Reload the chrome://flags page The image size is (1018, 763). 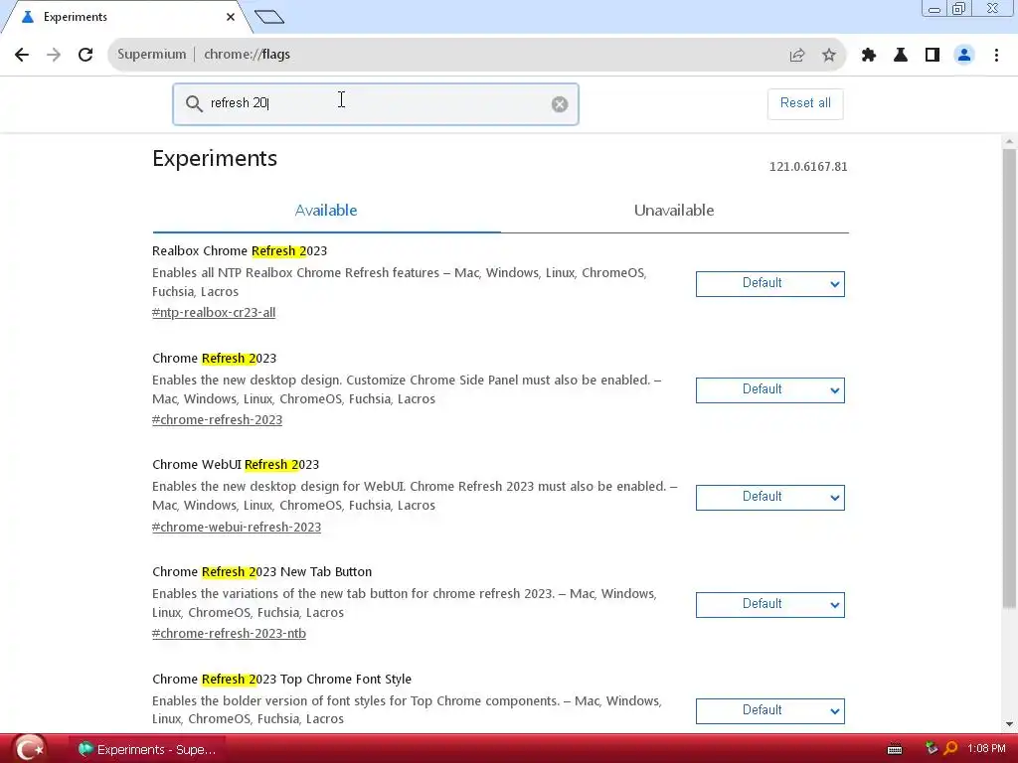(85, 55)
